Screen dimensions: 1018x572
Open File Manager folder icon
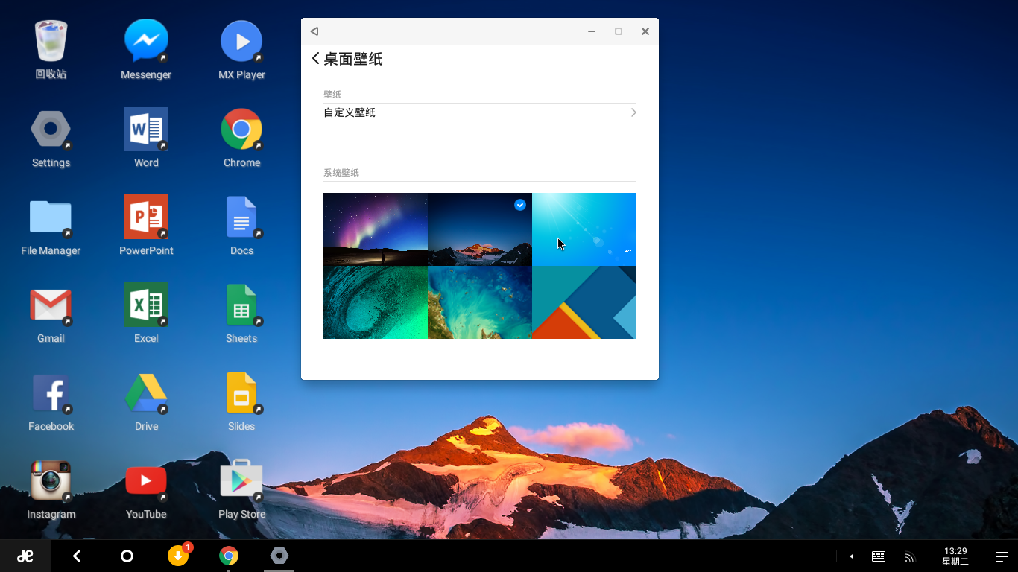[x=51, y=217]
